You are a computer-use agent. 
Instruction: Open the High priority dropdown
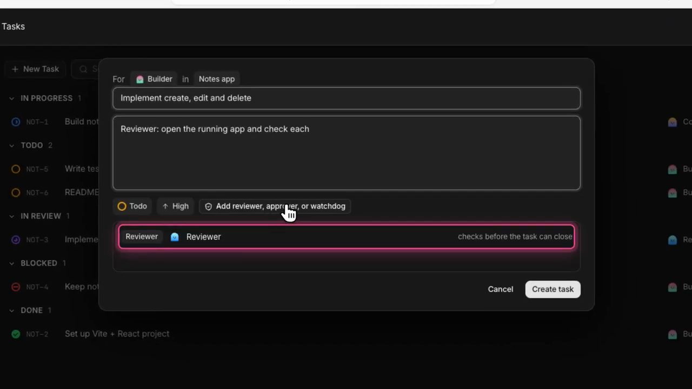tap(175, 206)
